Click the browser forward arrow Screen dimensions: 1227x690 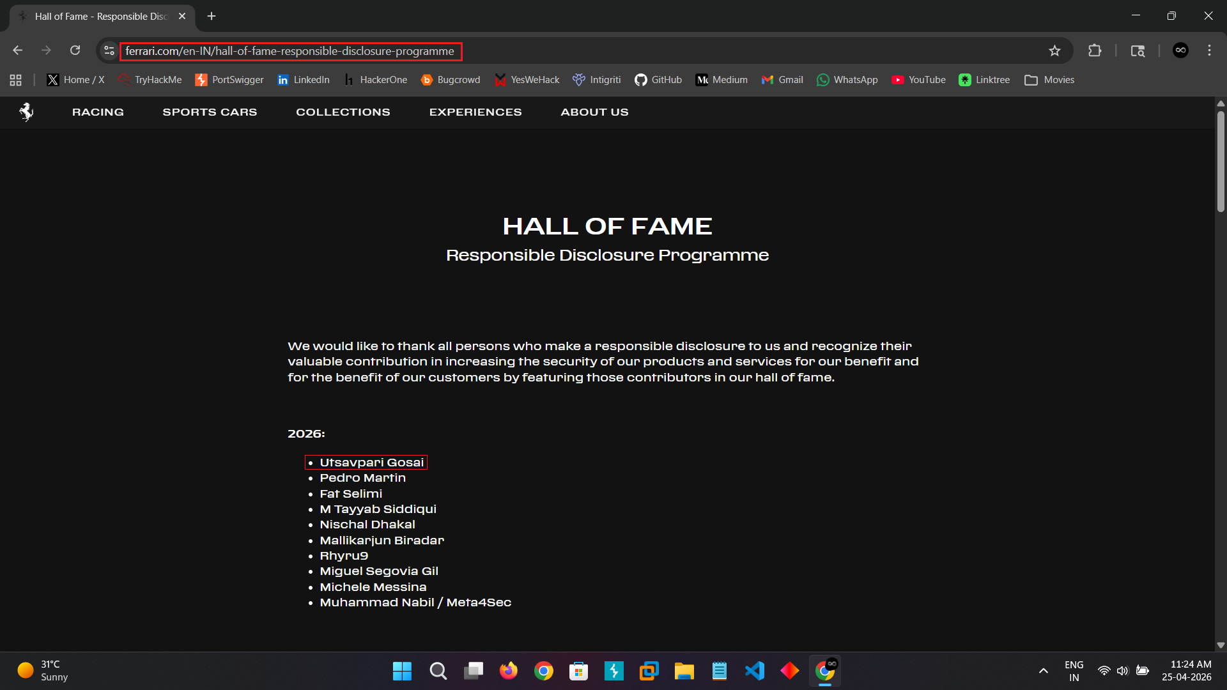click(46, 50)
